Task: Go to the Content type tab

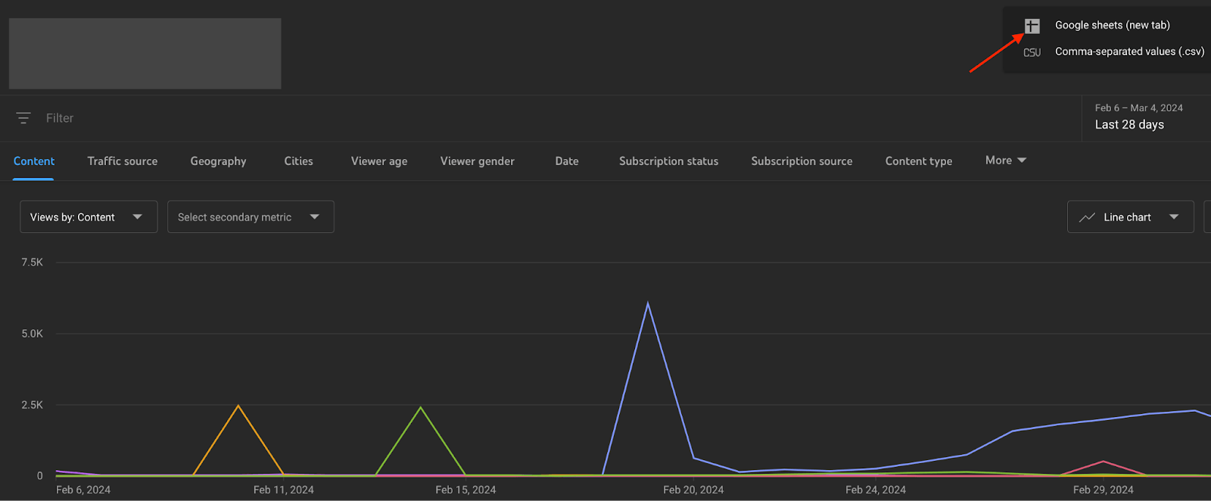Action: click(x=919, y=161)
